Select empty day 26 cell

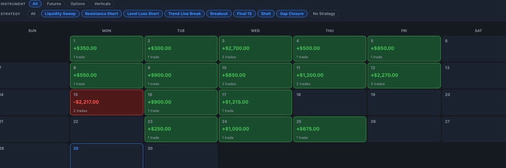[x=404, y=129]
